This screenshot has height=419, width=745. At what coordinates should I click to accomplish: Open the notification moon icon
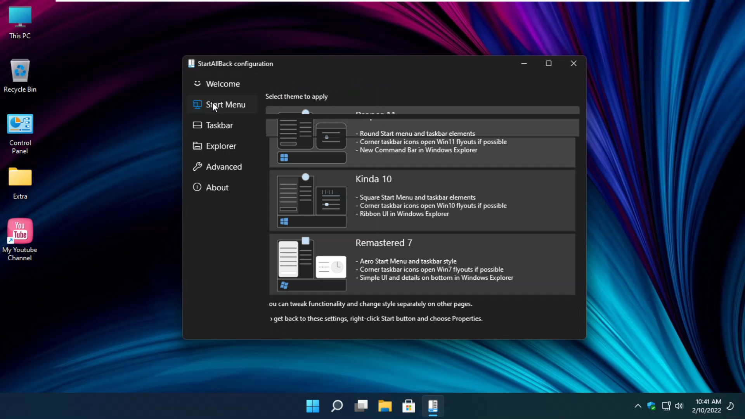click(730, 406)
